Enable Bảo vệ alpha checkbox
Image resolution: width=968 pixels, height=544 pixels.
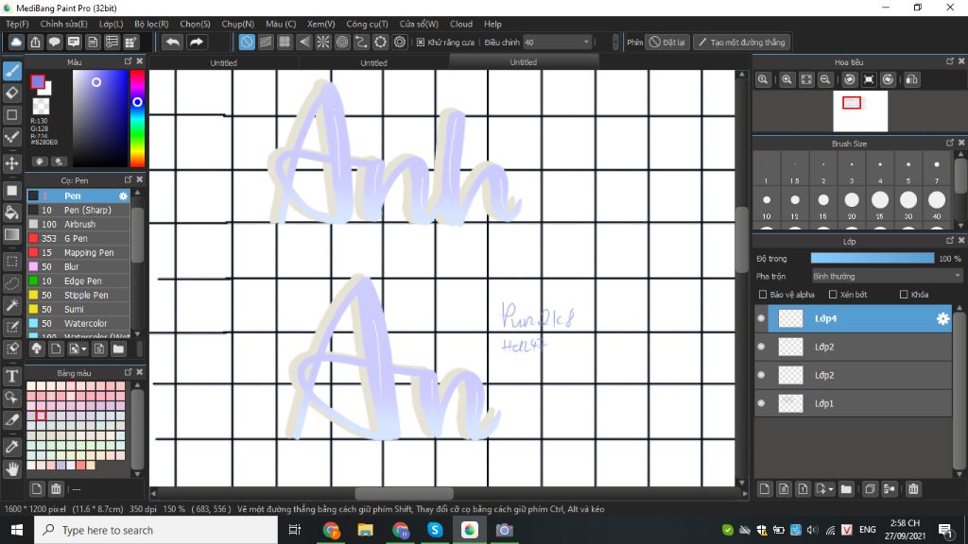[763, 295]
